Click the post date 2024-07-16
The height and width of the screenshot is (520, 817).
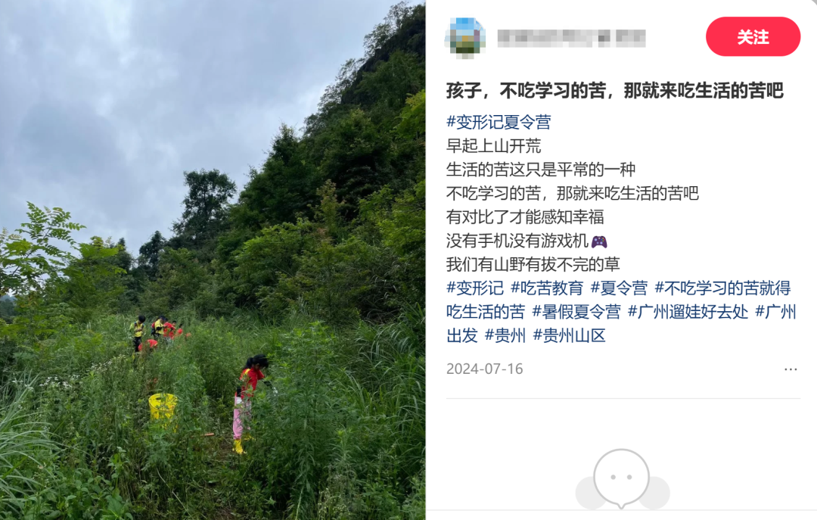(485, 369)
